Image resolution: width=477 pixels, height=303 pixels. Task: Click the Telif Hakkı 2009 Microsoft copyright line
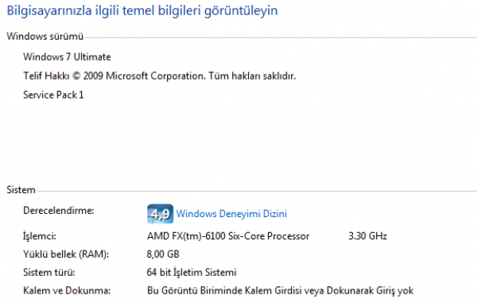[x=160, y=76]
